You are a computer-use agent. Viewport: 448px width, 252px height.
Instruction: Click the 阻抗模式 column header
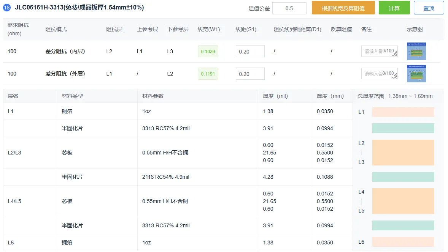(56, 29)
